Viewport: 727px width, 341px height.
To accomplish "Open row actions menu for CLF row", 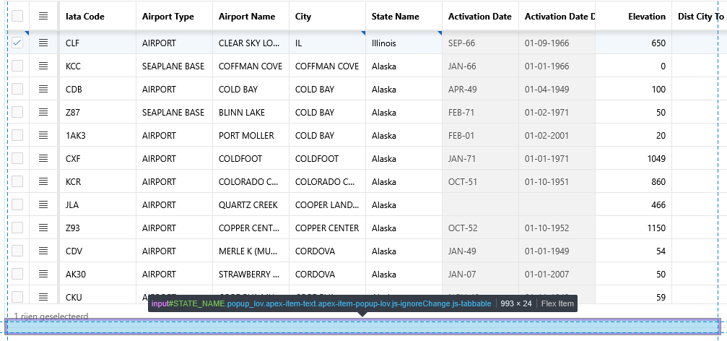I will 43,43.
